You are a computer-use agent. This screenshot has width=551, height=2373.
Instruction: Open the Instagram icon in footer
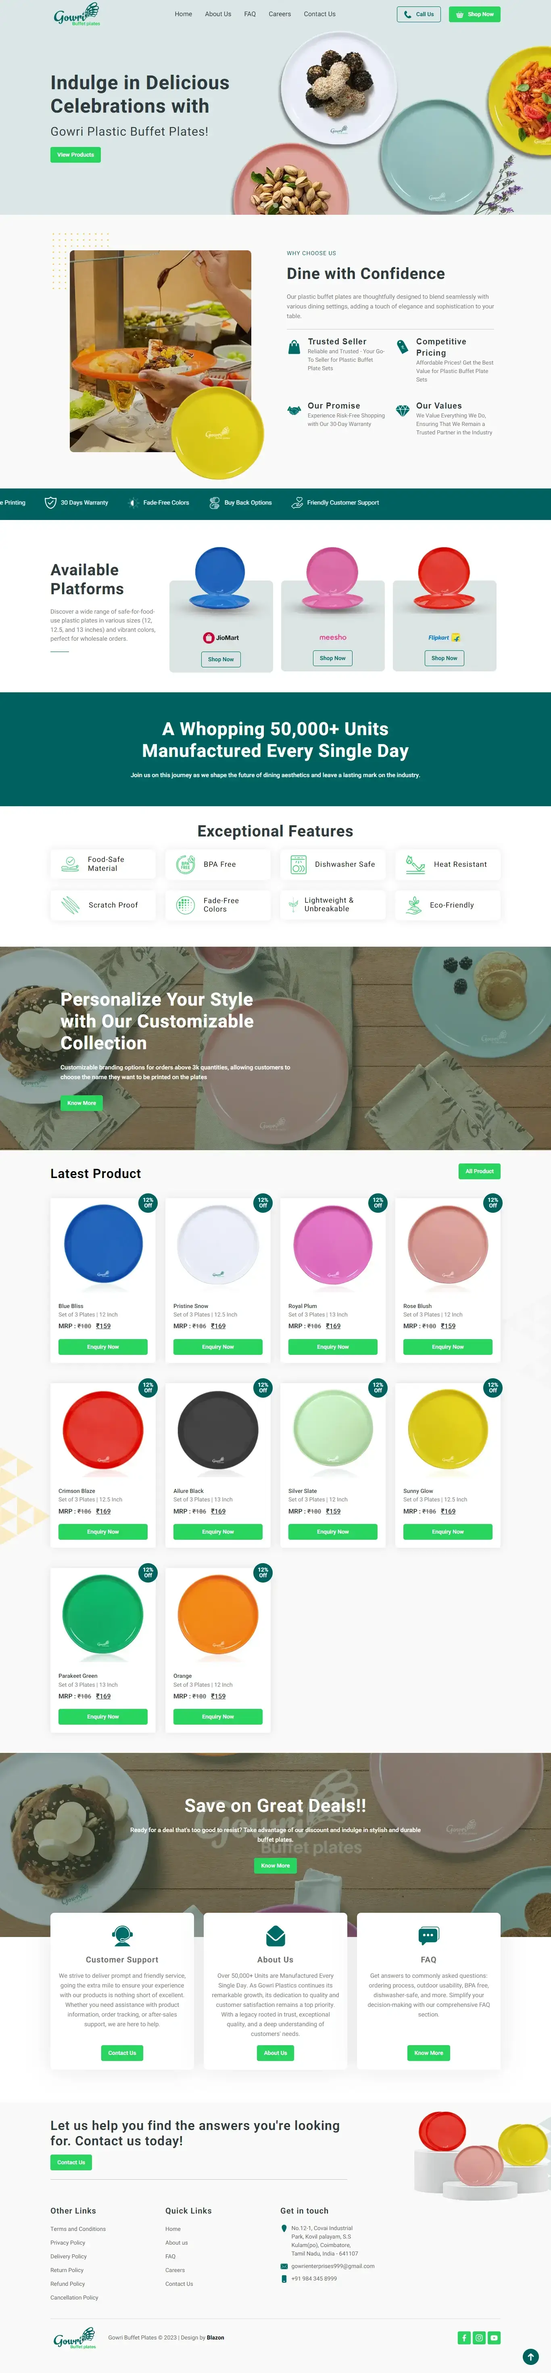tap(479, 2337)
